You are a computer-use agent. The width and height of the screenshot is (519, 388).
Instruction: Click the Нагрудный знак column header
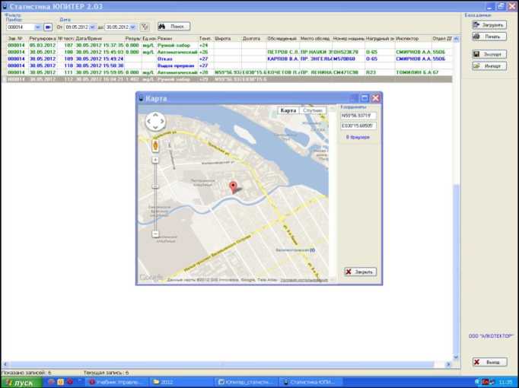pos(380,39)
